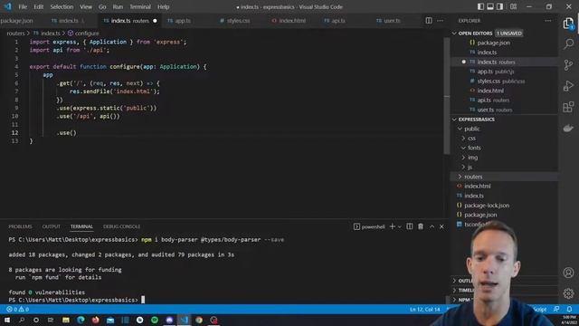Switch to the Debug Console tab
Screen dimensions: 579x326
pyautogui.click(x=121, y=226)
